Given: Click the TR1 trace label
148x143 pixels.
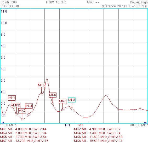Looking at the screenshot, I should click(67, 125).
